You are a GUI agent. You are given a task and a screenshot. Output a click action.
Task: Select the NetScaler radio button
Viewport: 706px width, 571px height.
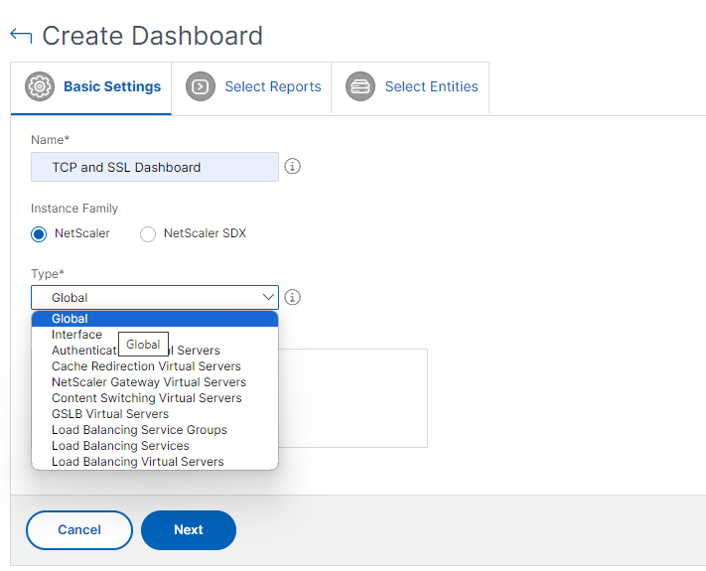[x=39, y=234]
